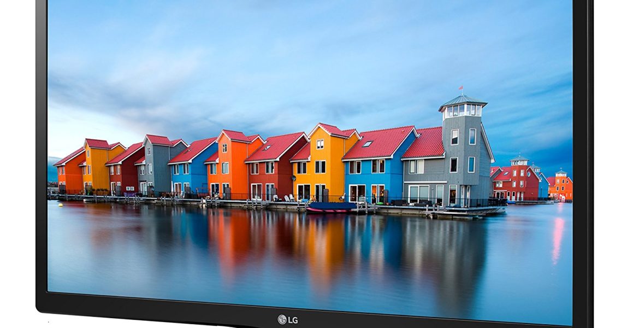
Task: Click the dark blue boat at the dock
Action: pos(330,207)
